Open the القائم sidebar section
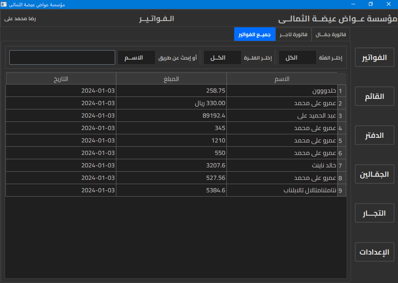This screenshot has height=283, width=398. [x=374, y=96]
